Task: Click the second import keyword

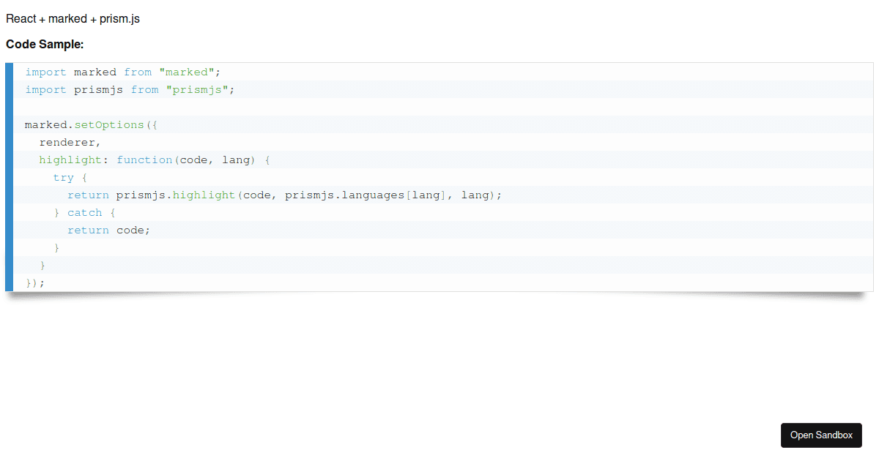Action: pos(45,89)
